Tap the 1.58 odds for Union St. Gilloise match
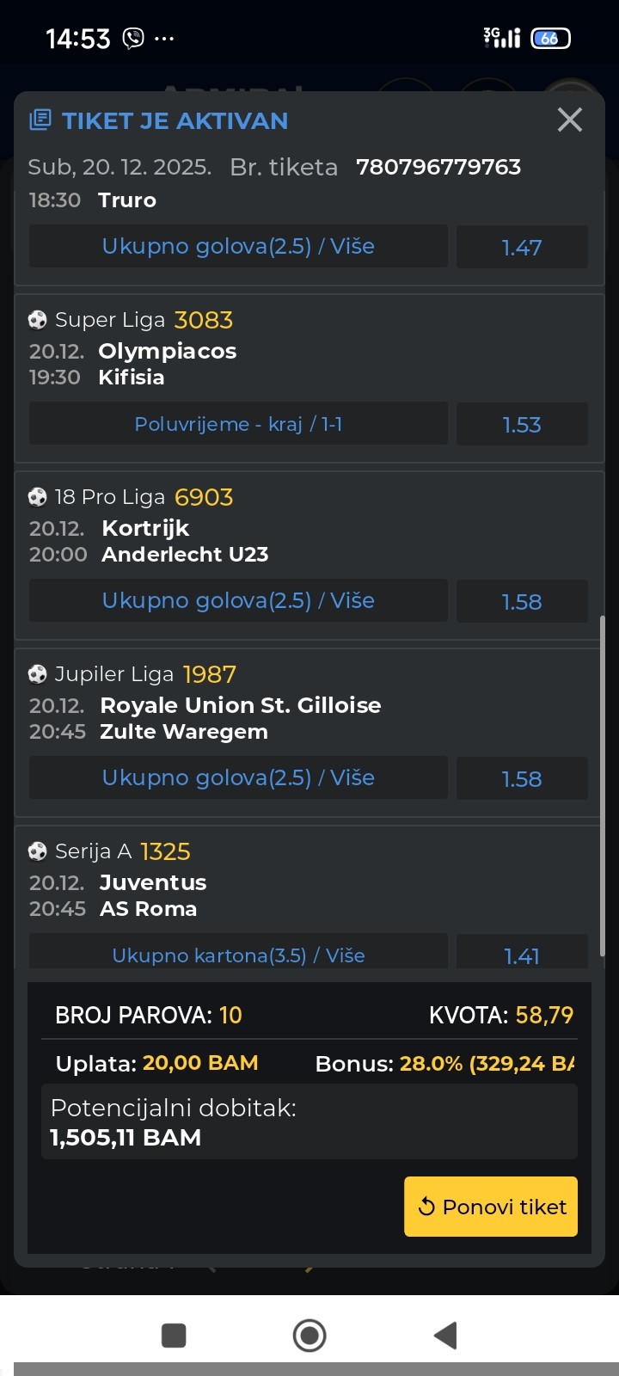 click(x=522, y=778)
